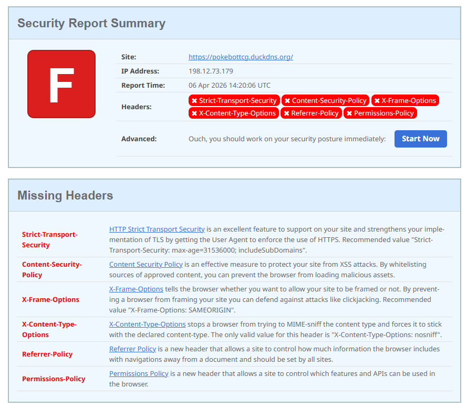Click the 'Report Time:' field label
The height and width of the screenshot is (408, 467).
coord(143,86)
